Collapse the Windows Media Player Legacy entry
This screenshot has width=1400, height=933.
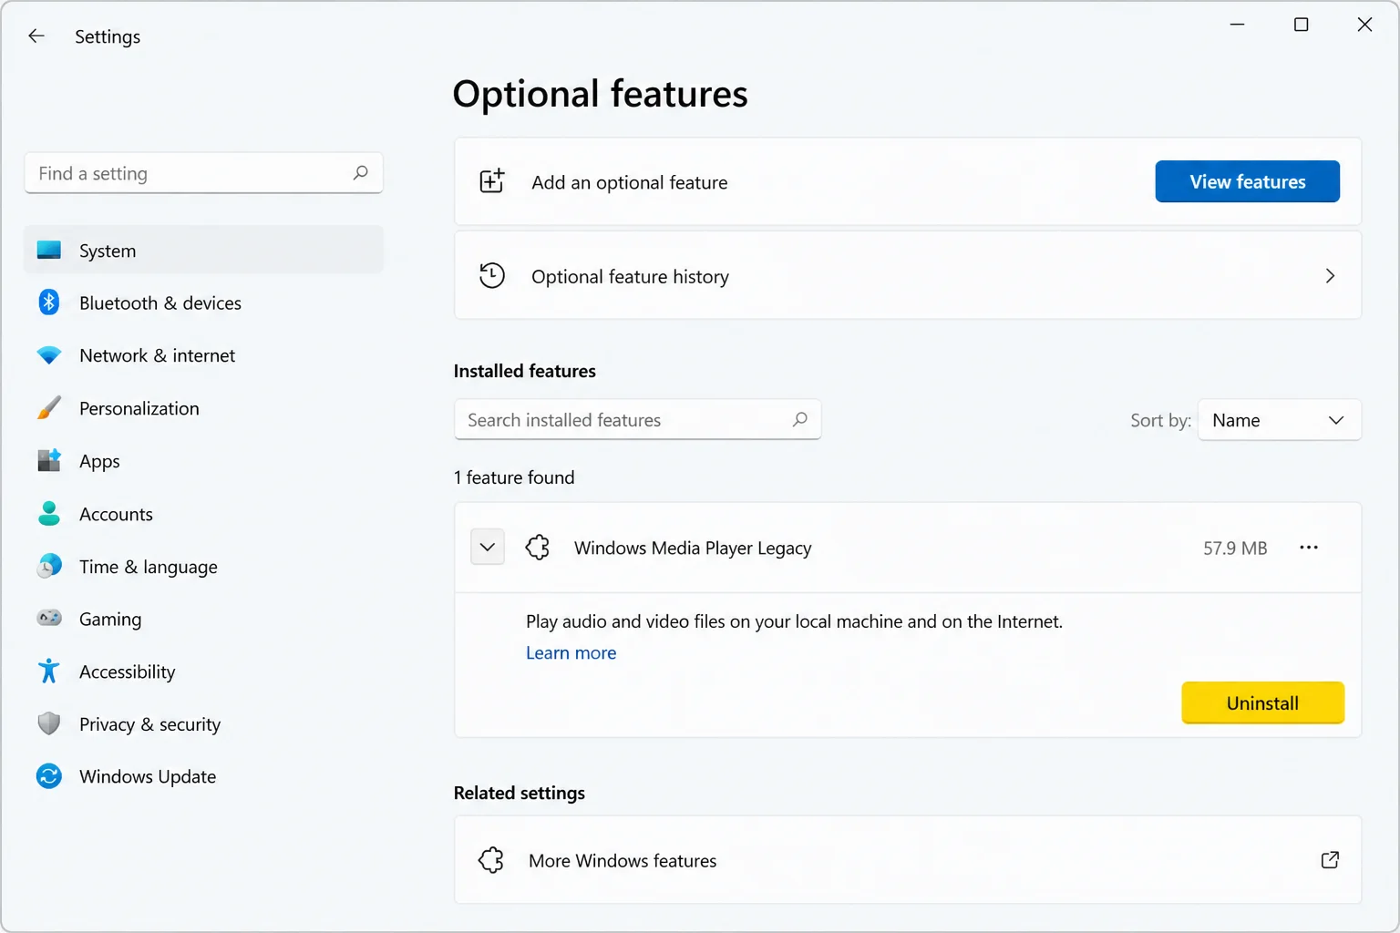coord(488,548)
